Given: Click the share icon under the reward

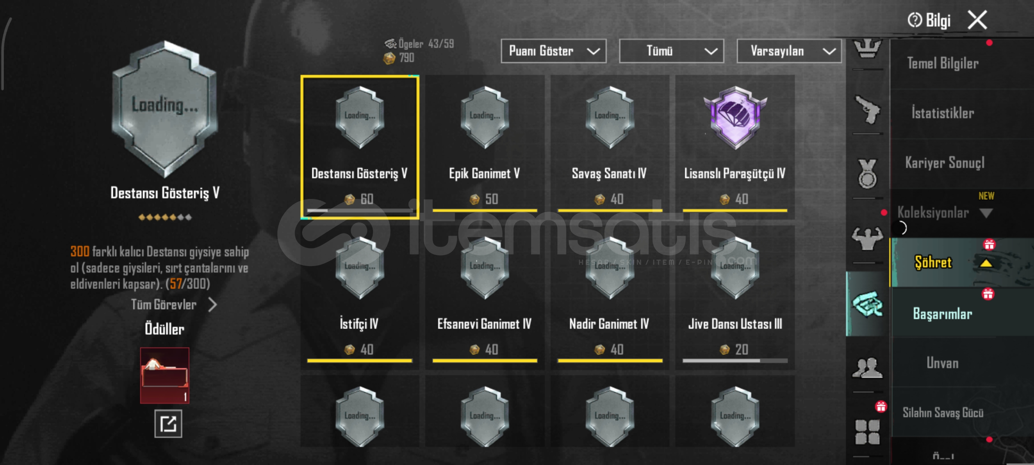Looking at the screenshot, I should [x=168, y=424].
